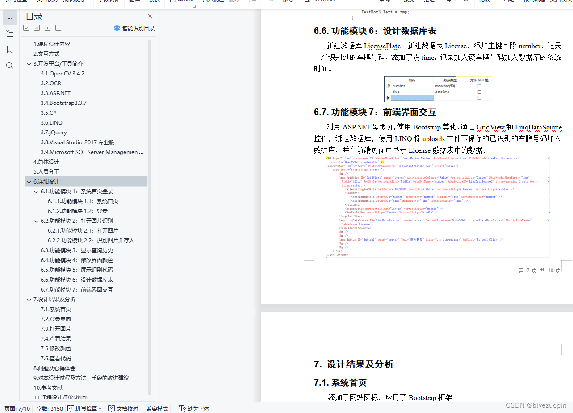Jump to 7.2.登录界面 in outline
The width and height of the screenshot is (573, 413).
pos(56,319)
